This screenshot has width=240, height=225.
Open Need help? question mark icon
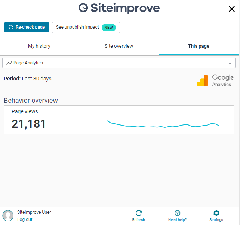(177, 213)
